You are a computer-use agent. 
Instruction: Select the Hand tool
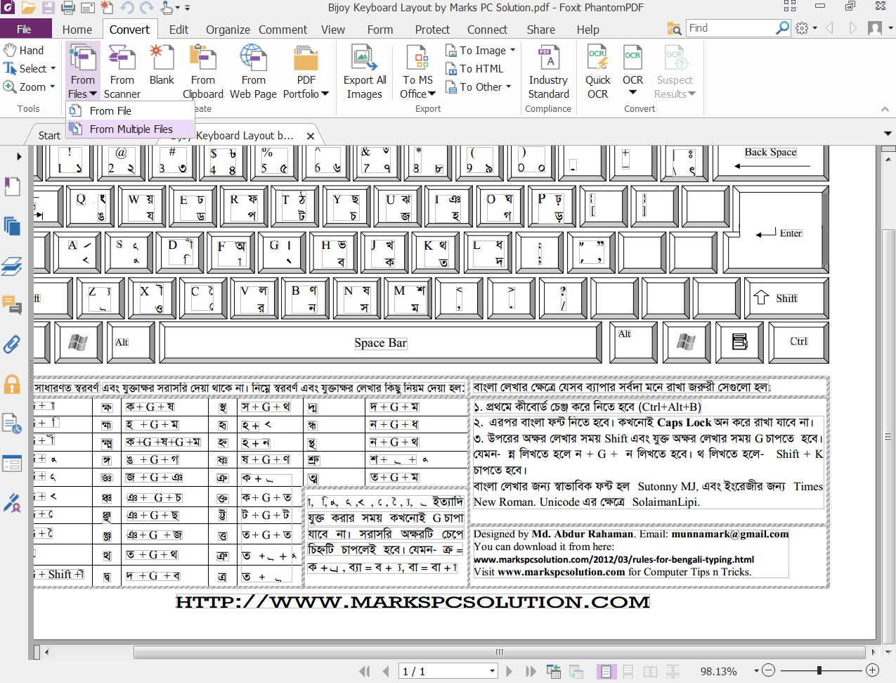point(23,50)
